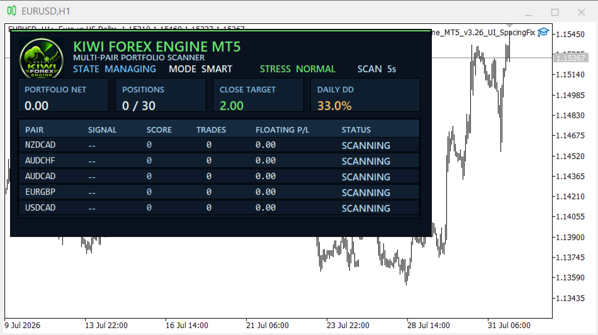This screenshot has width=598, height=335.
Task: Click SCANNING status in USDCAD row
Action: [x=366, y=208]
